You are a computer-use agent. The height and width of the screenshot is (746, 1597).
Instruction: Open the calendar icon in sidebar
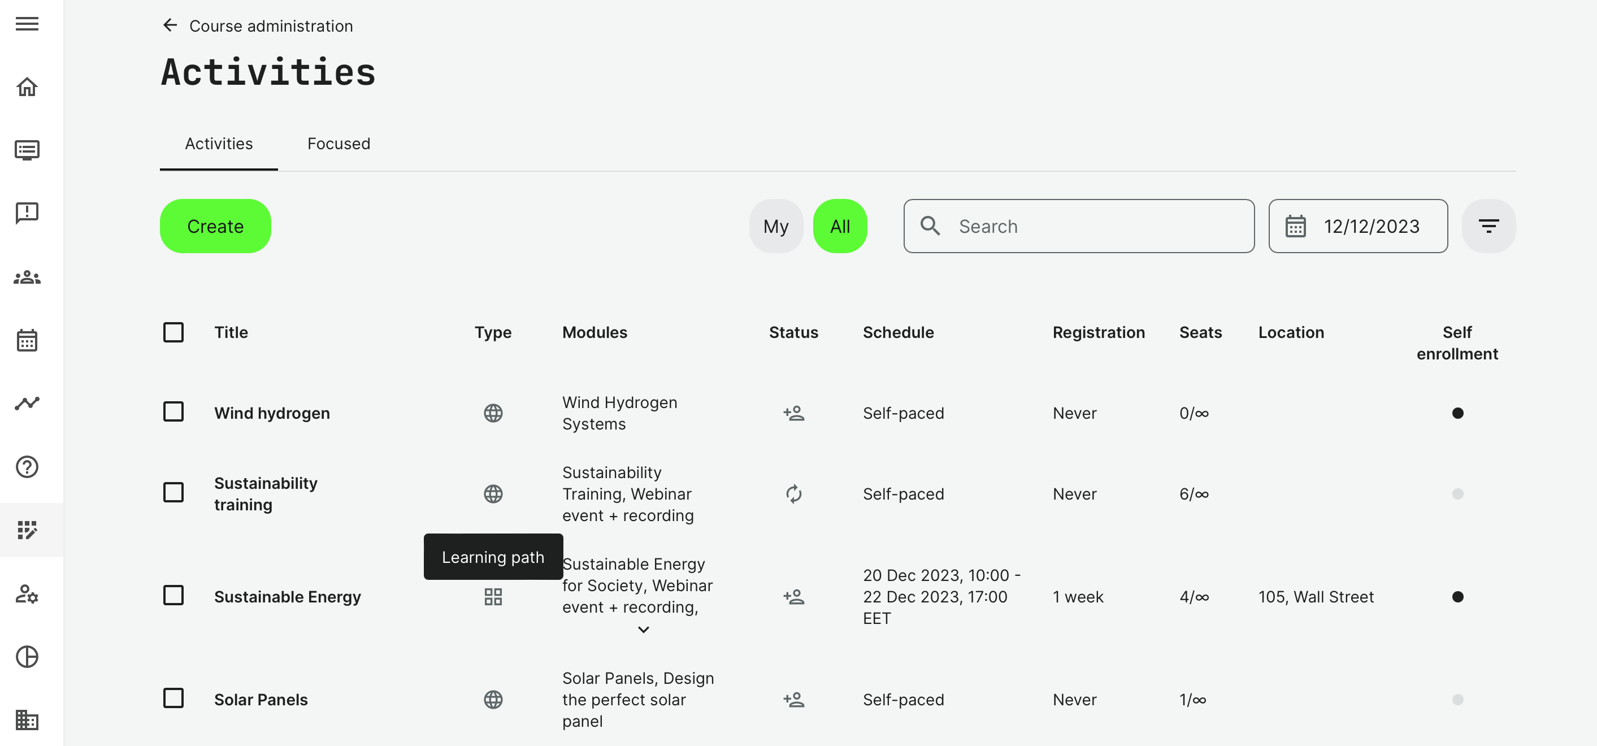coord(27,340)
